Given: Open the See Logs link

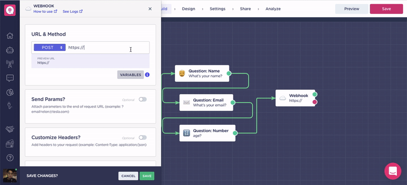Looking at the screenshot, I should tap(73, 11).
